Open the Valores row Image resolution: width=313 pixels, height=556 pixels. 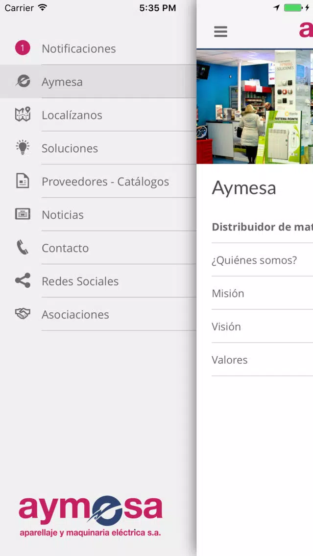tap(262, 360)
